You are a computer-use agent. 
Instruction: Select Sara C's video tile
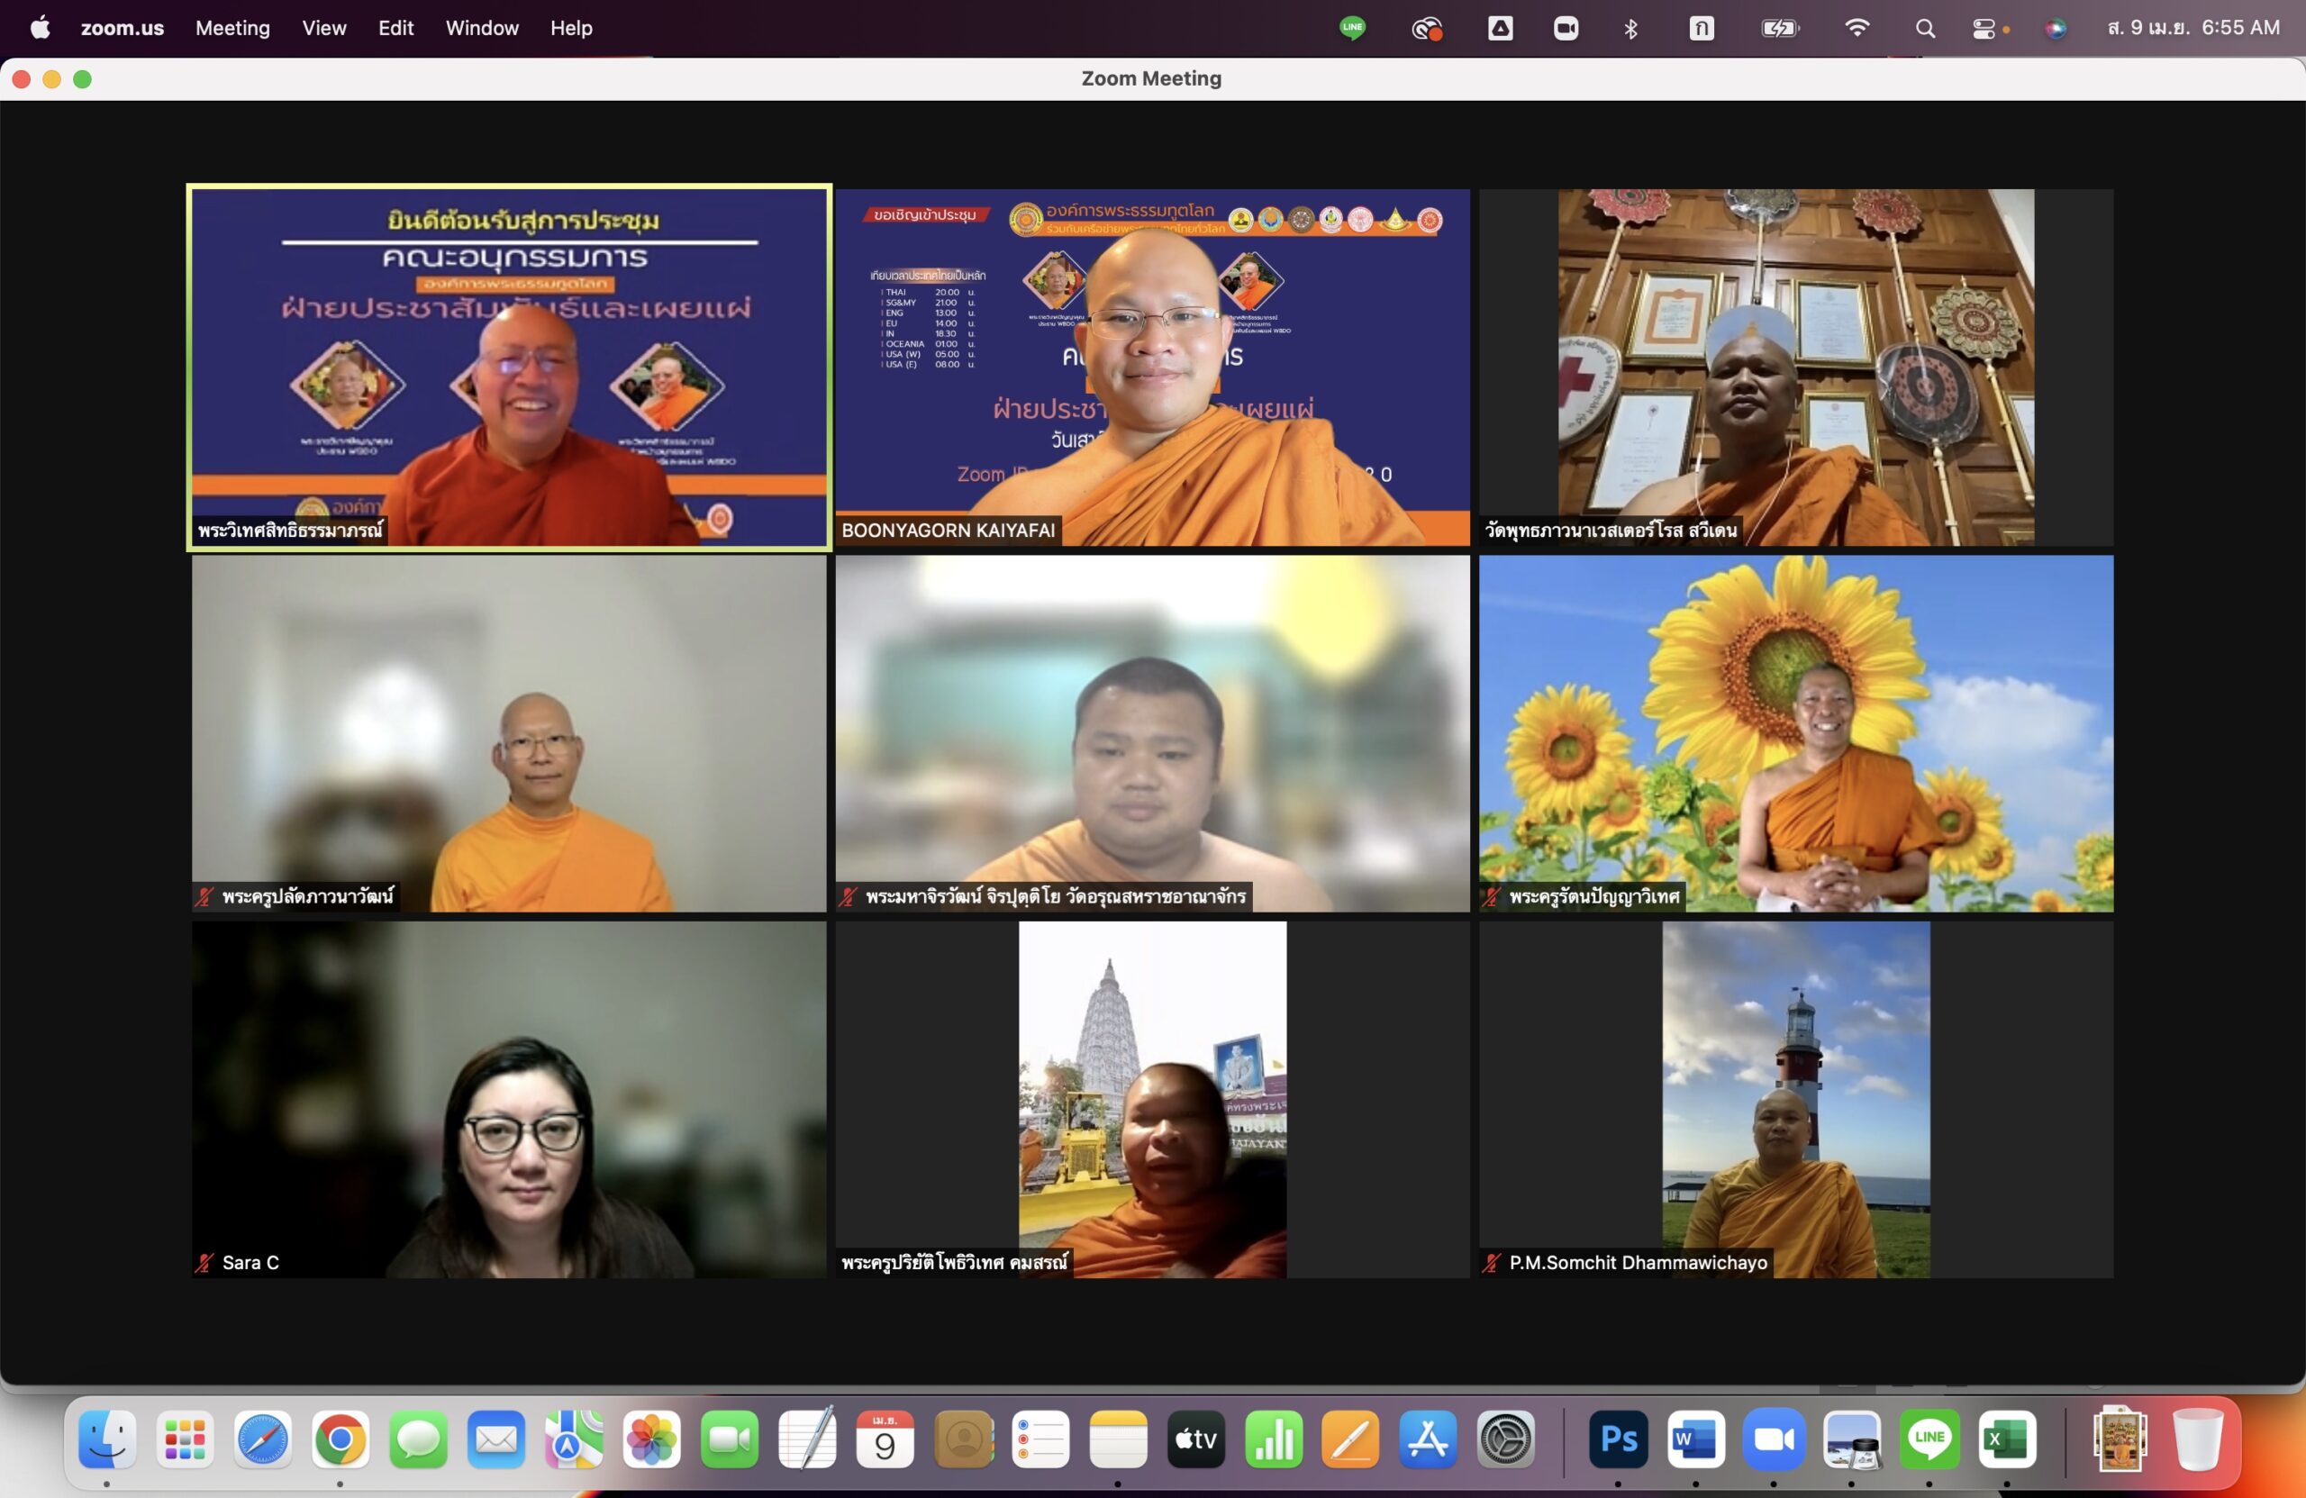(x=509, y=1099)
